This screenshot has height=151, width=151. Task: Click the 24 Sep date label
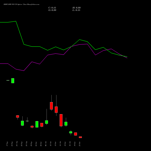click(x=17, y=144)
